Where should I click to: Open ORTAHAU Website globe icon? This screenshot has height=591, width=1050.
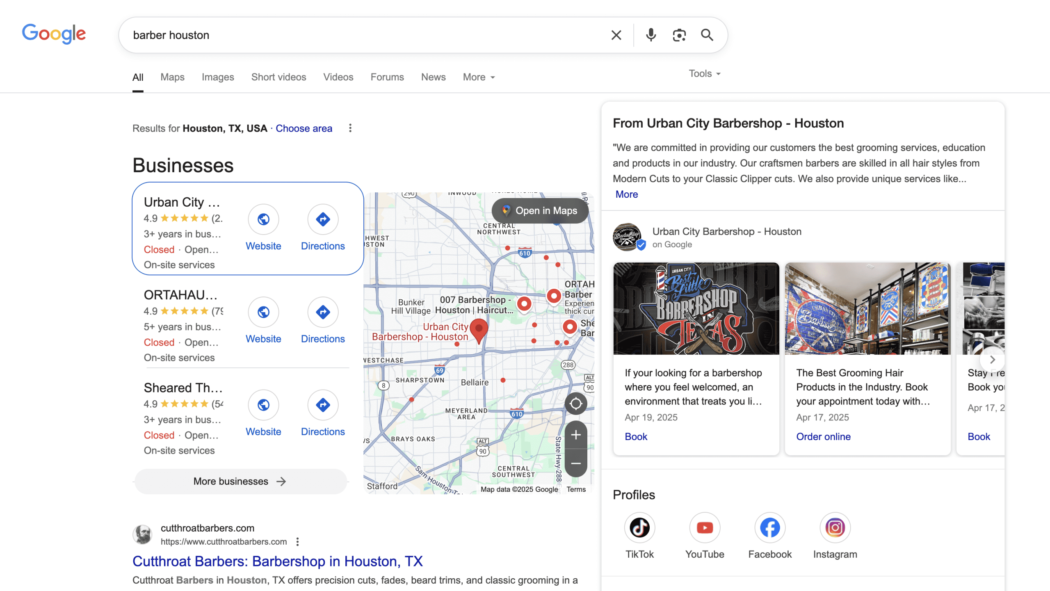click(x=263, y=312)
